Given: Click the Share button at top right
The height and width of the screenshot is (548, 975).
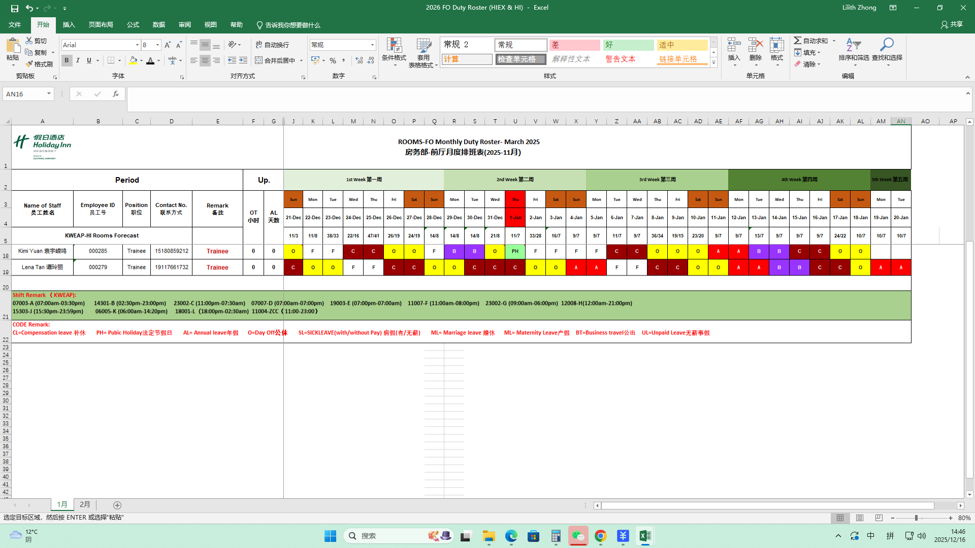Looking at the screenshot, I should 952,24.
